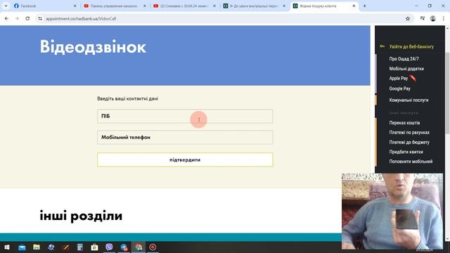Click the webcam overlay thumbnail
Image resolution: width=450 pixels, height=253 pixels.
coord(392,212)
